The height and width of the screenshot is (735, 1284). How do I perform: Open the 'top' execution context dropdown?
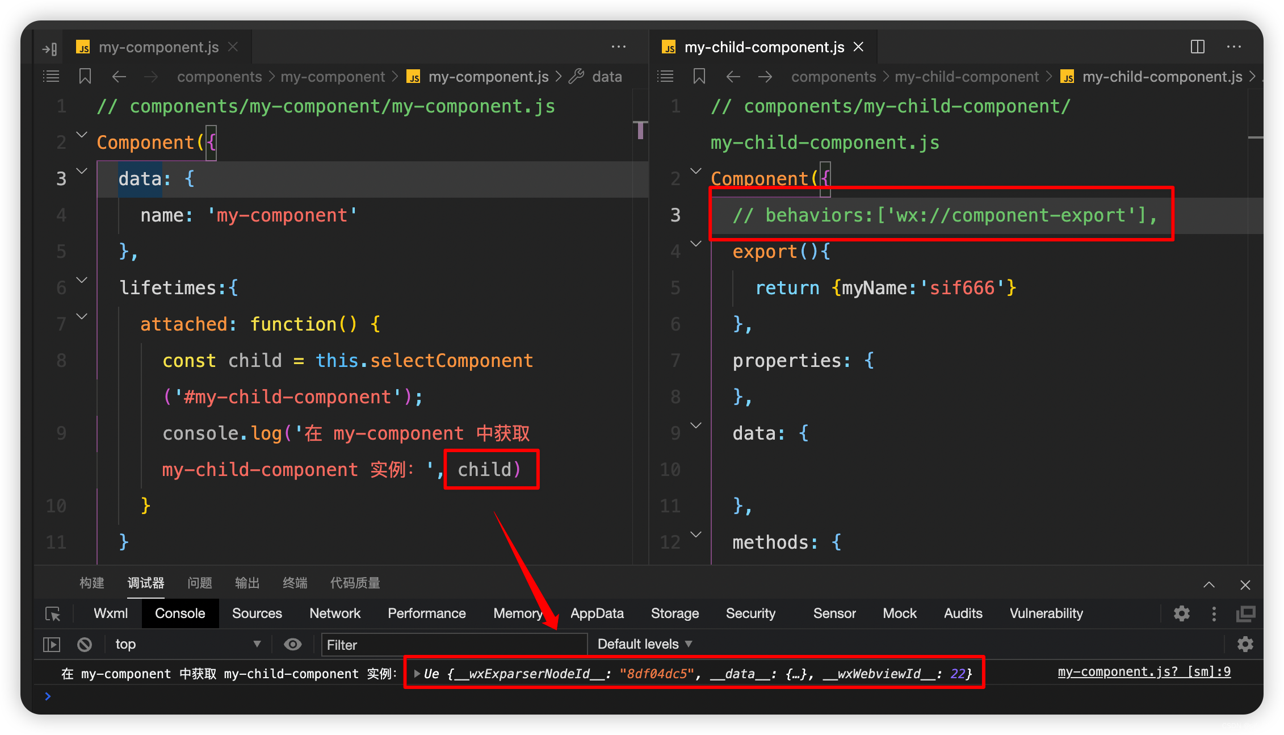[x=188, y=644]
